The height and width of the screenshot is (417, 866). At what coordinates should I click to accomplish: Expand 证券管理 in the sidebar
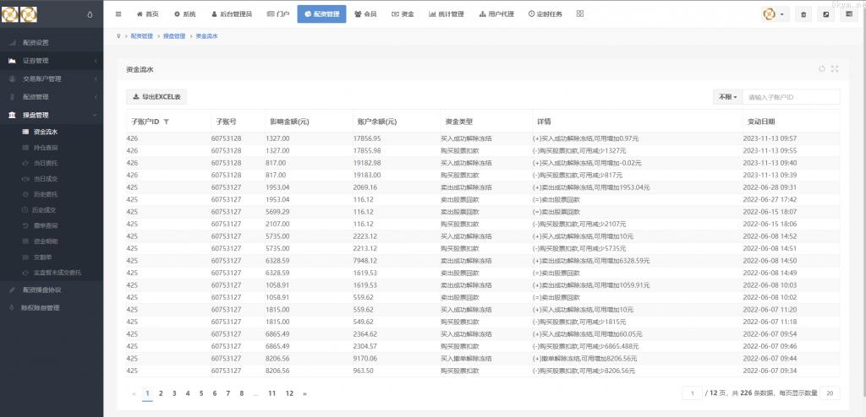click(x=51, y=61)
